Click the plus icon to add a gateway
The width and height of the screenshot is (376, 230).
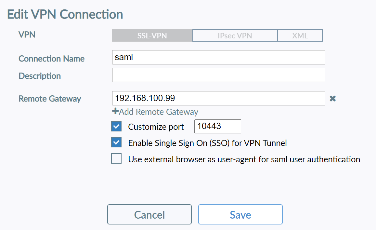coord(115,112)
